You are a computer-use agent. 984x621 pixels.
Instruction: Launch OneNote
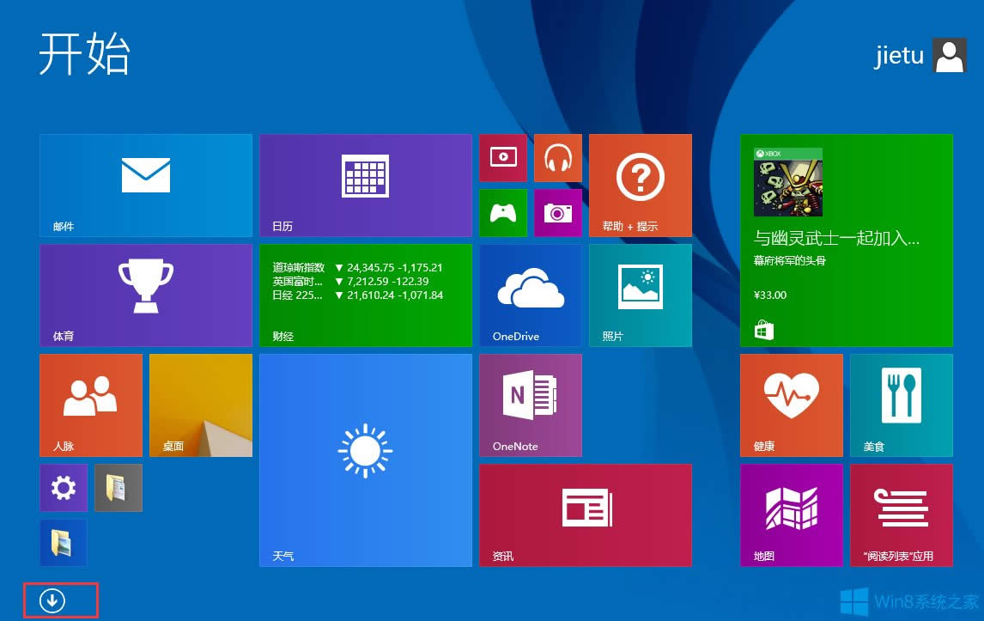pyautogui.click(x=530, y=405)
